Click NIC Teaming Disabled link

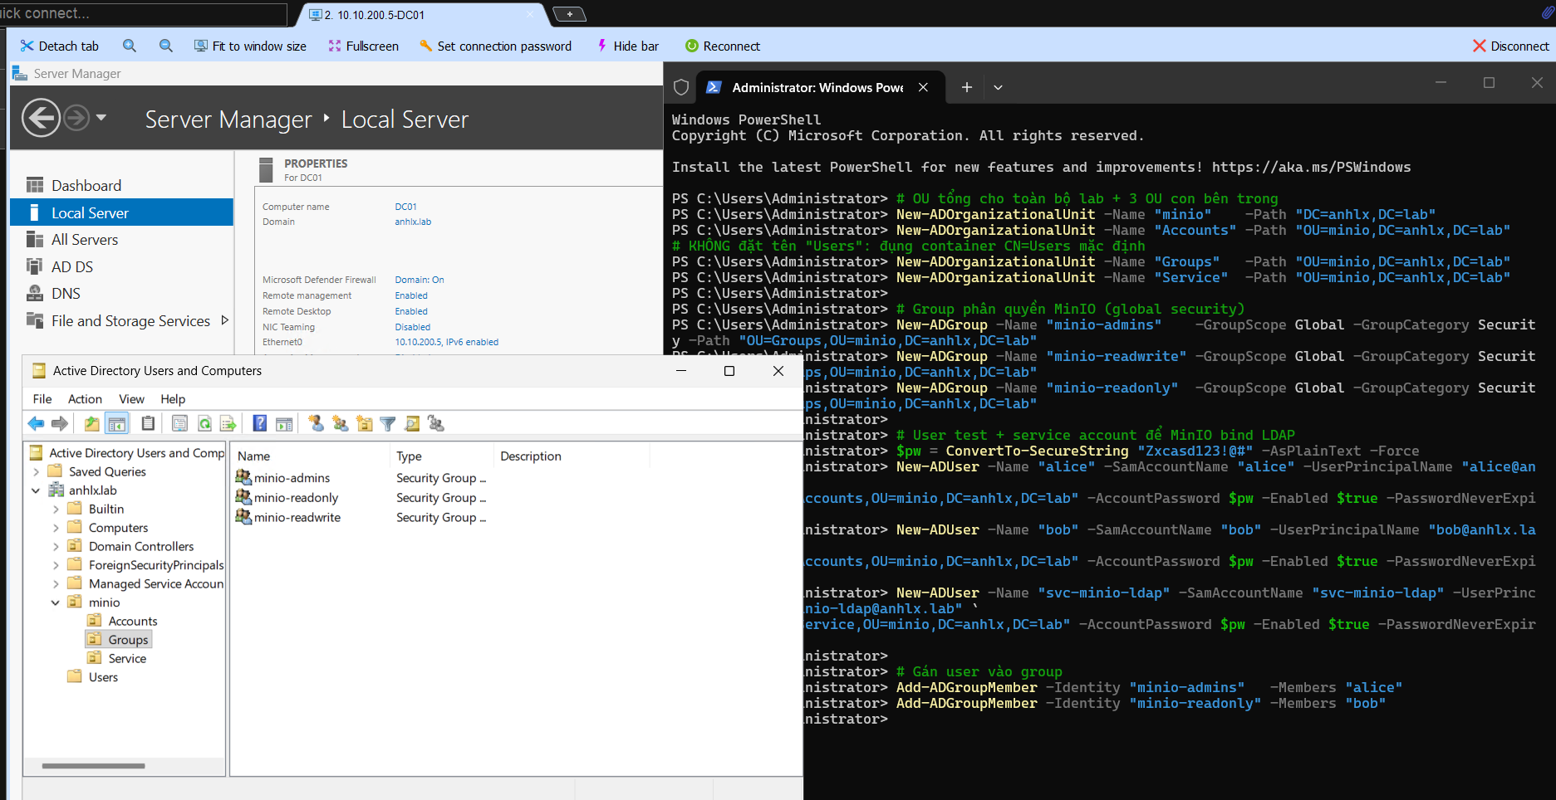pos(412,327)
